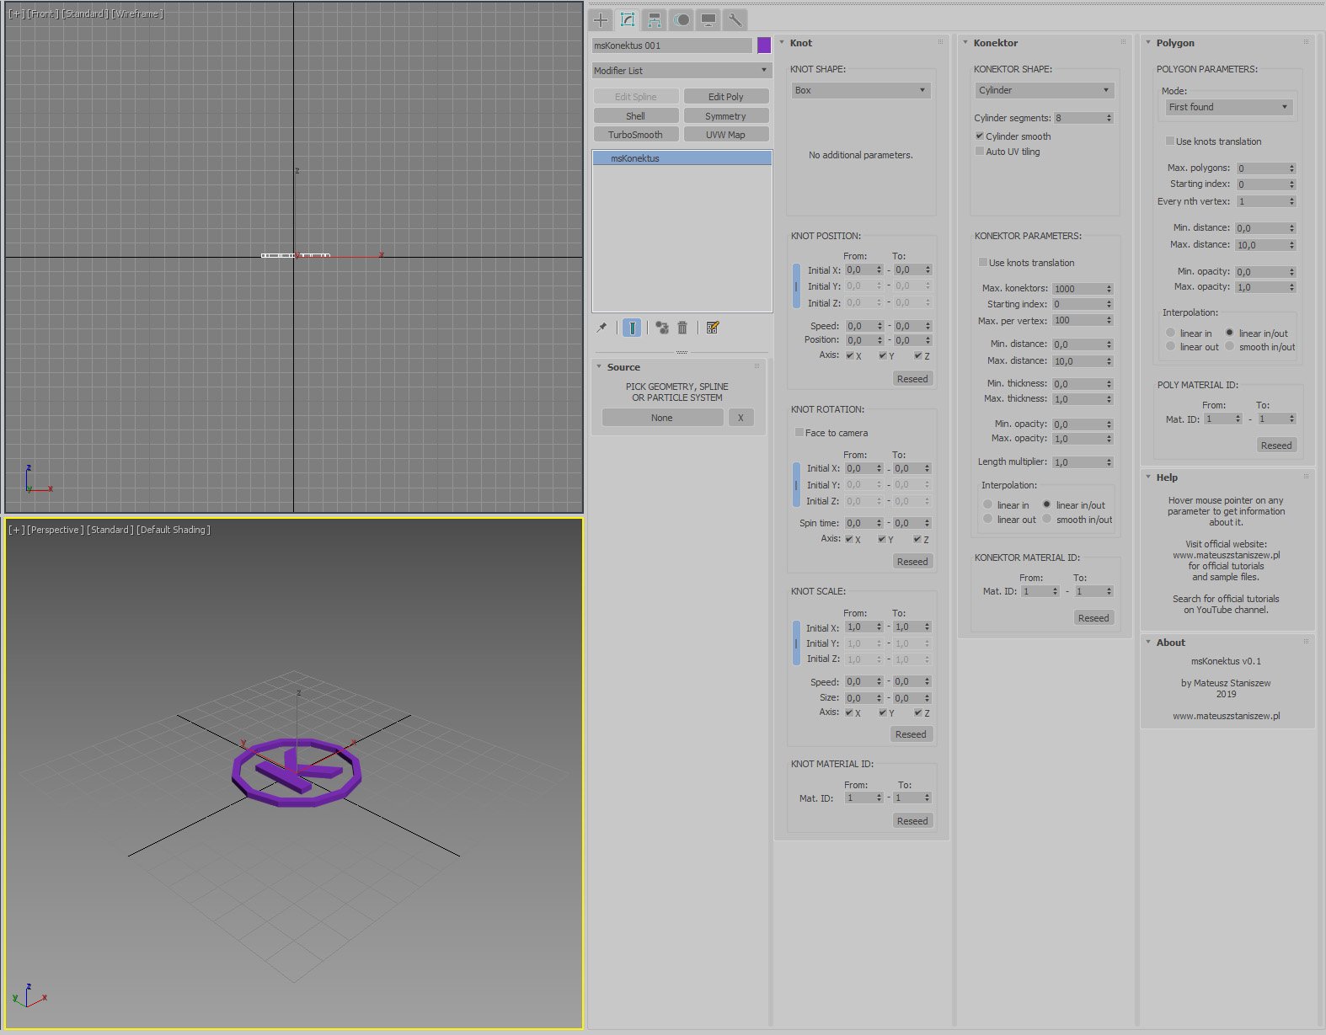Image resolution: width=1326 pixels, height=1035 pixels.
Task: Click the msKonektus 001 object name field
Action: [x=671, y=45]
